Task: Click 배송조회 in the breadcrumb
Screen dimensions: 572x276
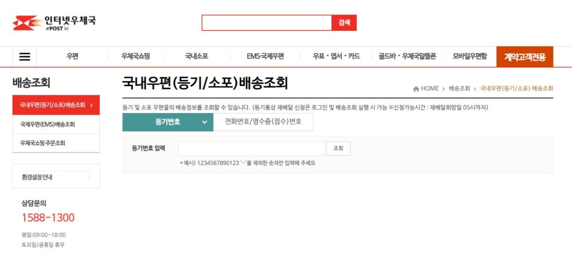Action: click(x=459, y=88)
